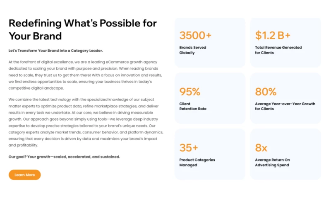The image size is (331, 199).
Task: Click the 3500+ statistic number
Action: point(195,35)
